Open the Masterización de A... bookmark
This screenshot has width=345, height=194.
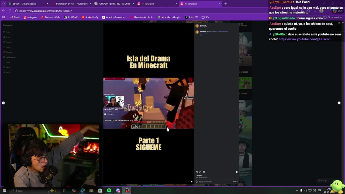142,17
